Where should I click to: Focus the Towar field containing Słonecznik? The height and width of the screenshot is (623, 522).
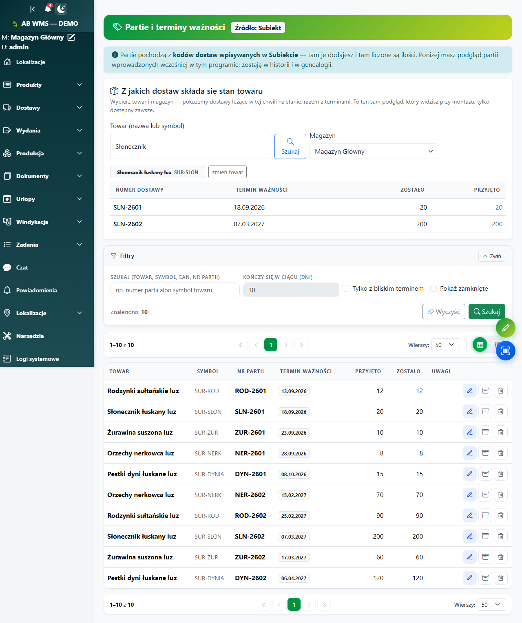coord(190,146)
